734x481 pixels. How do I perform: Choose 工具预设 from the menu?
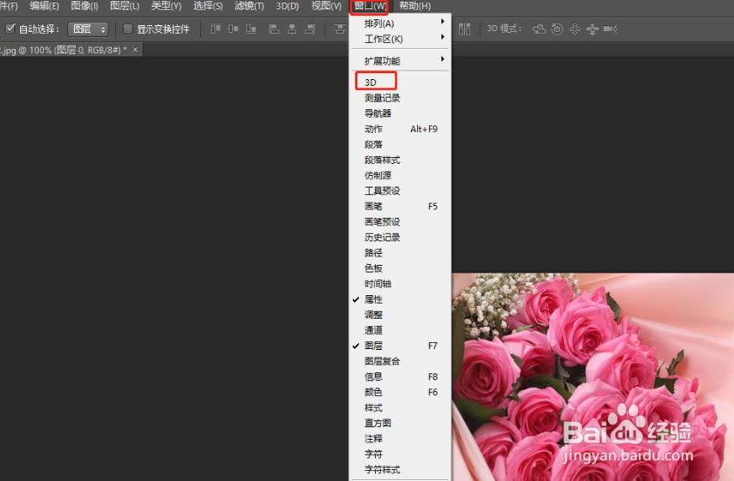[400, 191]
